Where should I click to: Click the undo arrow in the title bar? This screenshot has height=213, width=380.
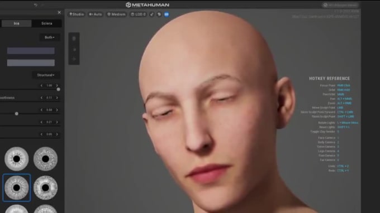pos(36,5)
